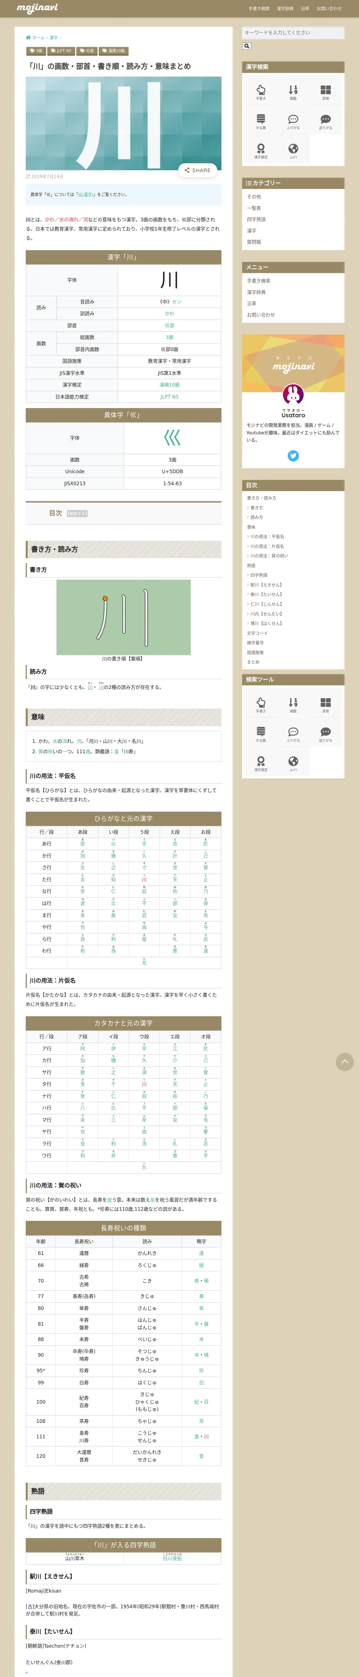Click the scroll-to-top arrow button
Image resolution: width=359 pixels, height=1677 pixels.
click(345, 1062)
